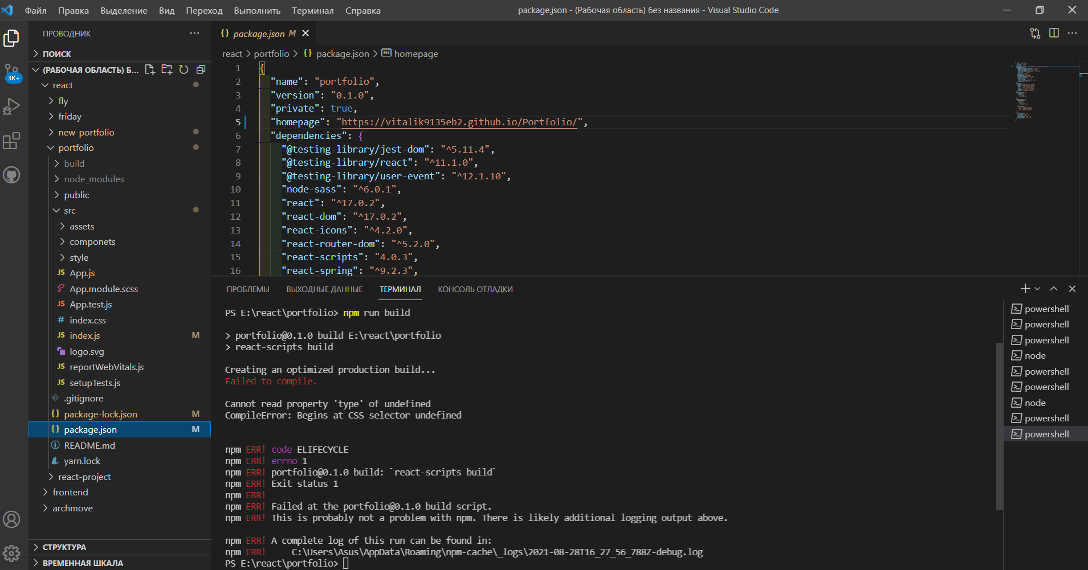Click the VS Code logo icon
This screenshot has width=1088, height=570.
click(7, 10)
